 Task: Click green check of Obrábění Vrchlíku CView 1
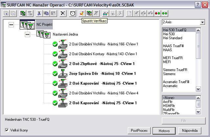55,44
